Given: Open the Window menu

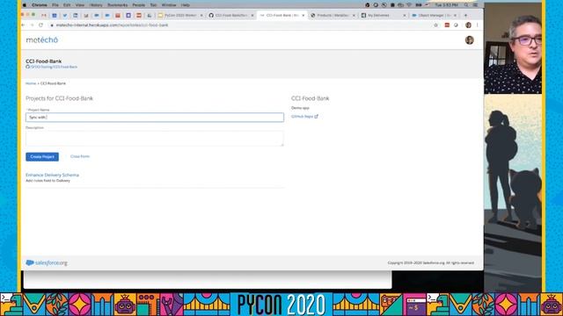Looking at the screenshot, I should [x=169, y=5].
